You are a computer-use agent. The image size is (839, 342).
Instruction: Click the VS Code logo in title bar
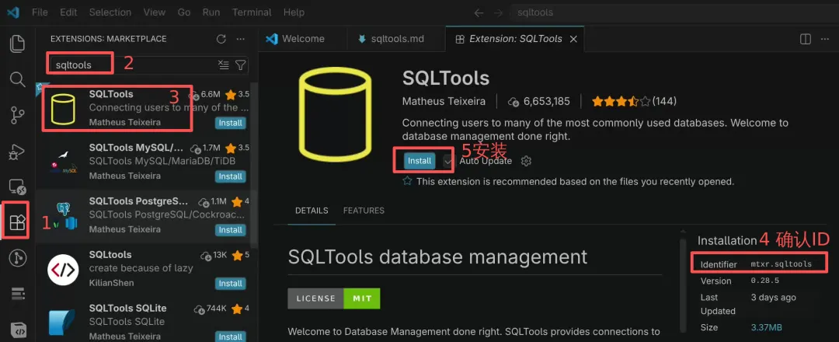(x=13, y=12)
